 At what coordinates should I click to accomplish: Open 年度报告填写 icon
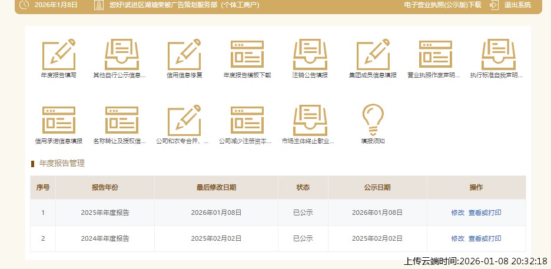58,55
